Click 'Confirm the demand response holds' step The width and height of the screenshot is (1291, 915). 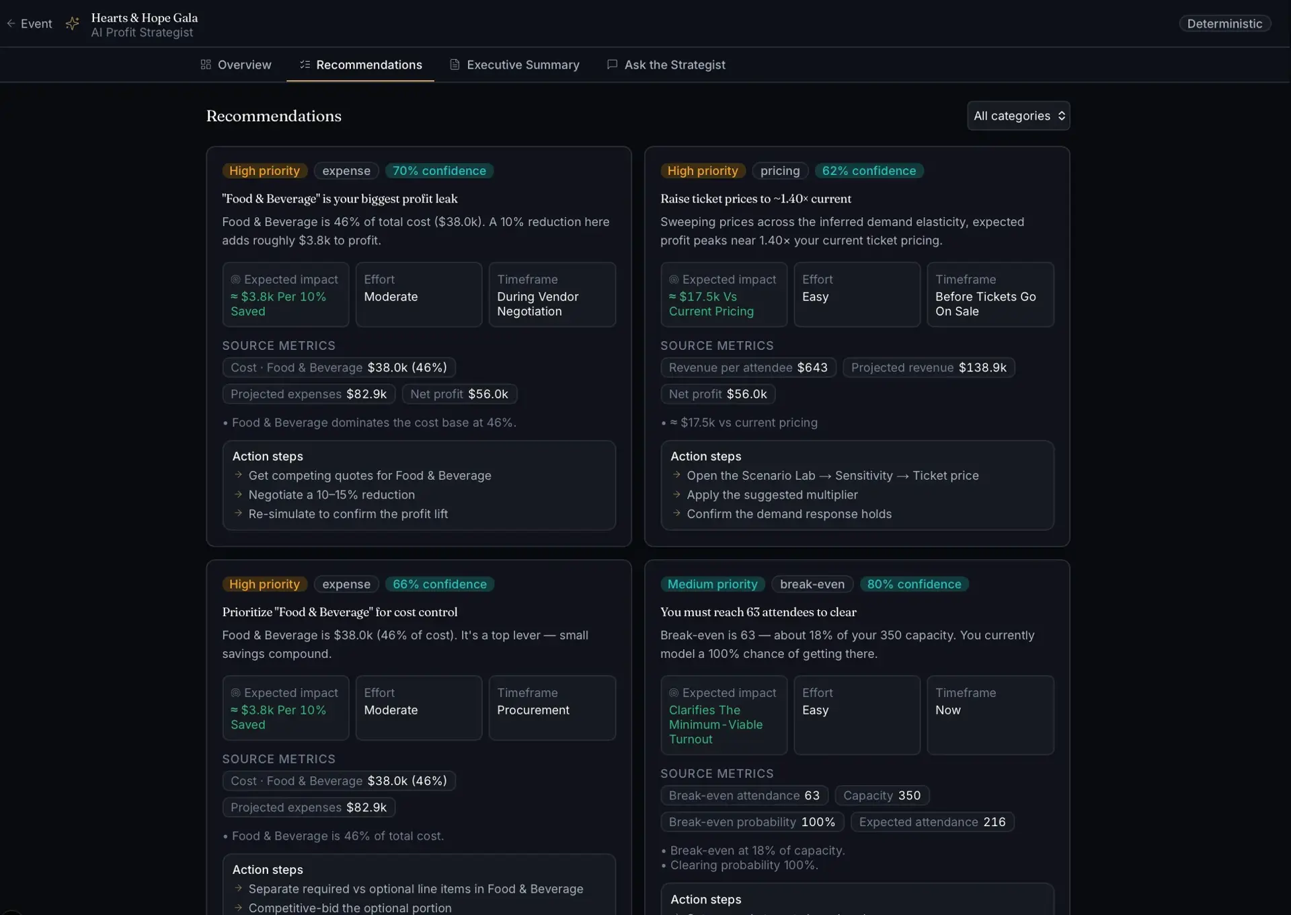(789, 514)
